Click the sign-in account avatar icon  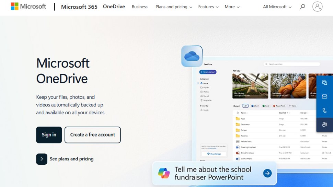click(317, 7)
